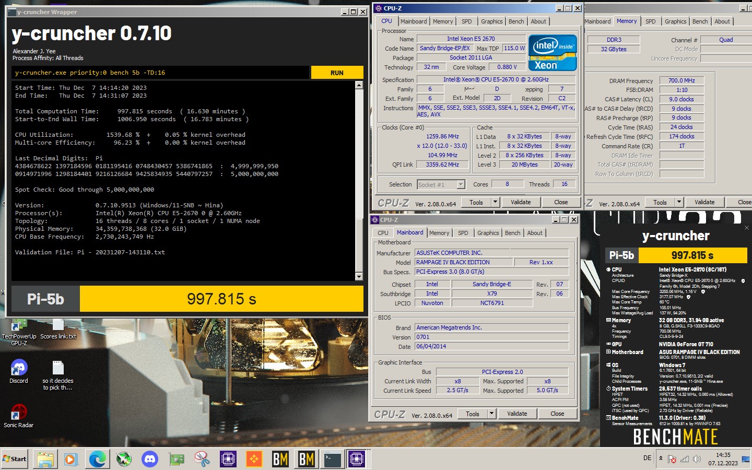Click the DRAM Frequency 700.0 MHz value
This screenshot has height=470, width=752.
tap(681, 80)
